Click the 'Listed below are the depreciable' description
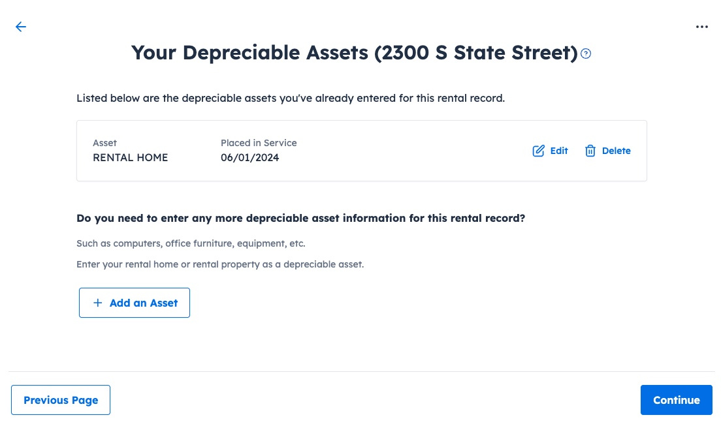This screenshot has width=721, height=428. [x=291, y=99]
